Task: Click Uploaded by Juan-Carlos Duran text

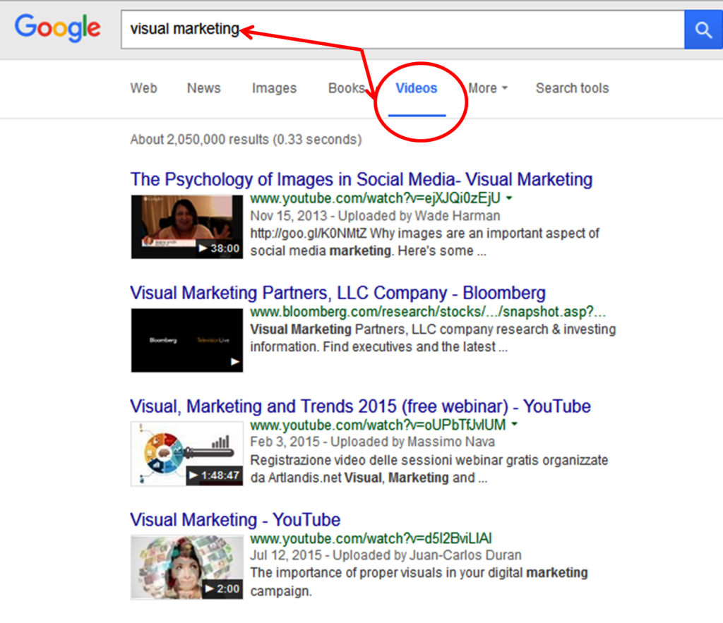Action: click(x=427, y=555)
